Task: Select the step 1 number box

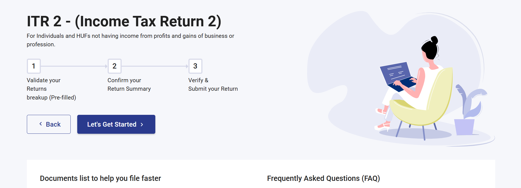Action: pos(34,66)
